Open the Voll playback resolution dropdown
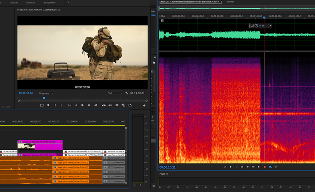This screenshot has width=315, height=192. point(115,93)
